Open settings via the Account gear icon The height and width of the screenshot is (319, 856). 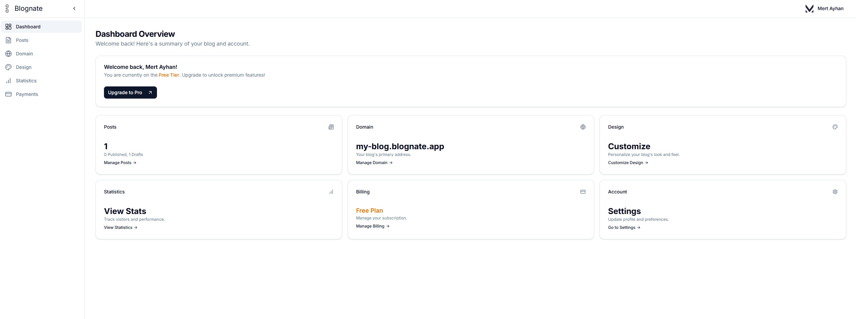pyautogui.click(x=835, y=191)
